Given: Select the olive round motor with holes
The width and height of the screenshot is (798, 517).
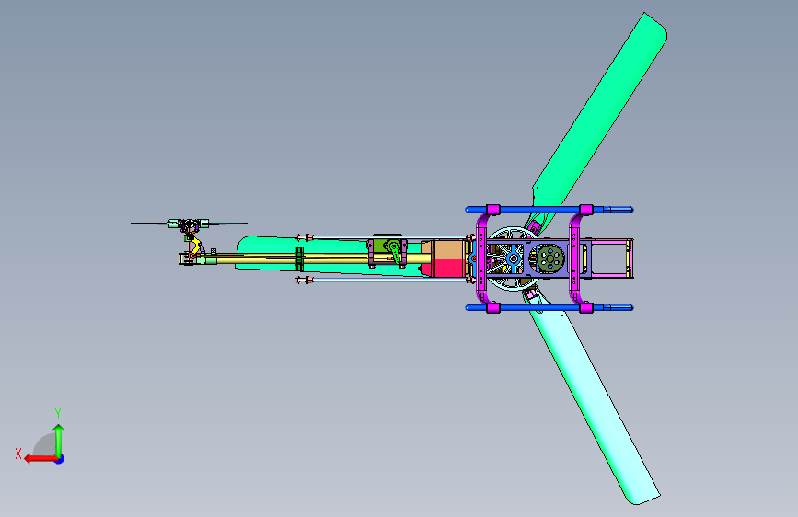Looking at the screenshot, I should pyautogui.click(x=550, y=258).
